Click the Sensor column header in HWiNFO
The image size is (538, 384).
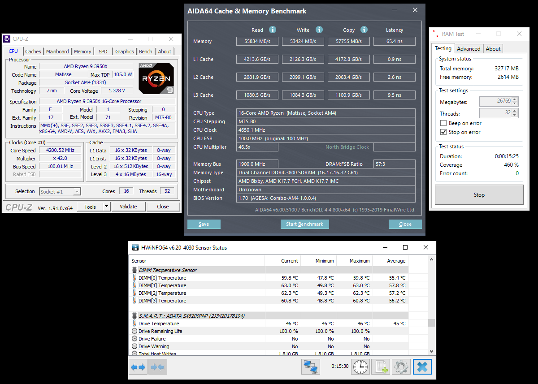click(x=197, y=261)
